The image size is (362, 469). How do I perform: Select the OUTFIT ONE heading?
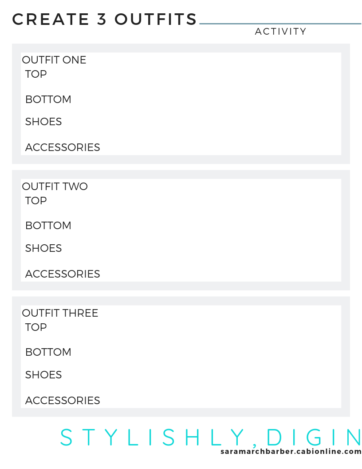coord(54,60)
